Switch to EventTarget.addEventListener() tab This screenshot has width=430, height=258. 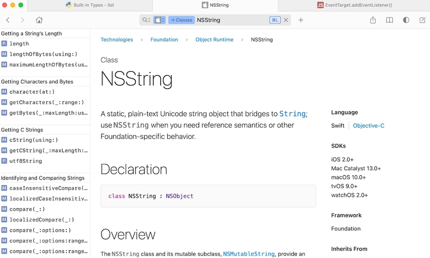354,5
